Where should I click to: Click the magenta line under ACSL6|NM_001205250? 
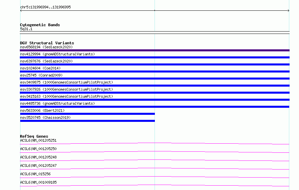[x=155, y=152]
